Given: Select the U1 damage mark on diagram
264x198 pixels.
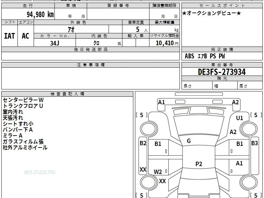Looking at the screenshot, I should pyautogui.click(x=240, y=118).
